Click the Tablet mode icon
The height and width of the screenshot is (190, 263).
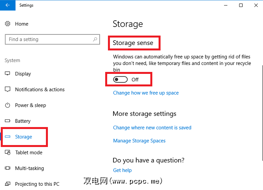point(7,152)
